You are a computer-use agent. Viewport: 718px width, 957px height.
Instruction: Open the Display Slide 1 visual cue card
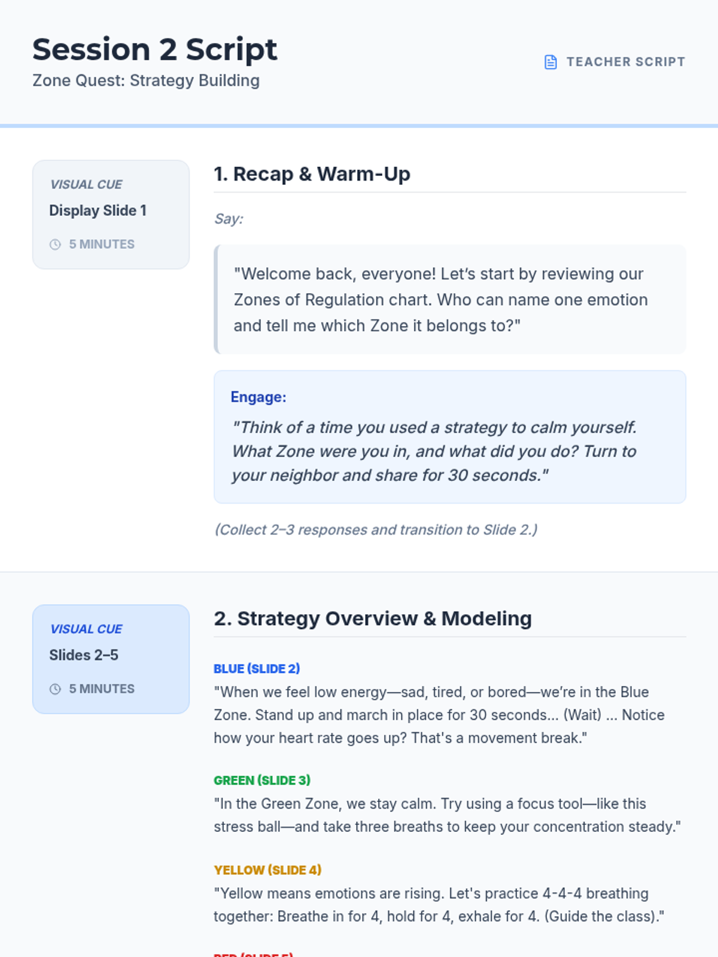[x=111, y=214]
